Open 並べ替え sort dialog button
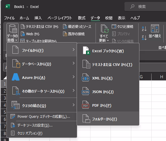This screenshot has height=141, width=166. coord(155,31)
